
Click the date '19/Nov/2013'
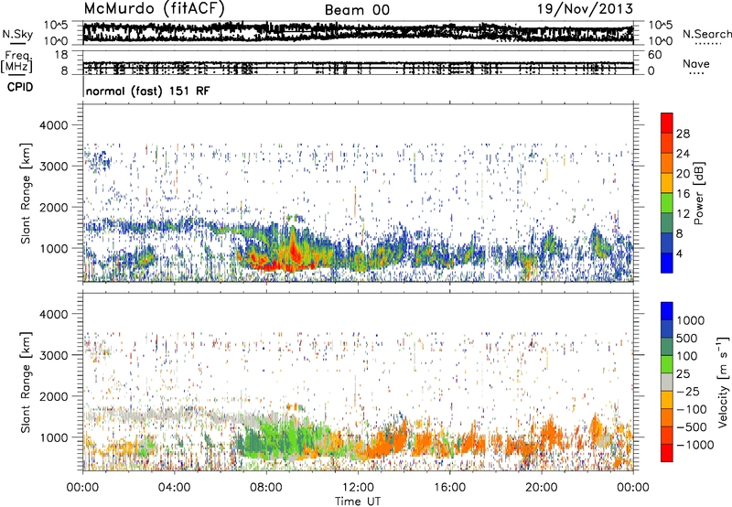tap(586, 9)
